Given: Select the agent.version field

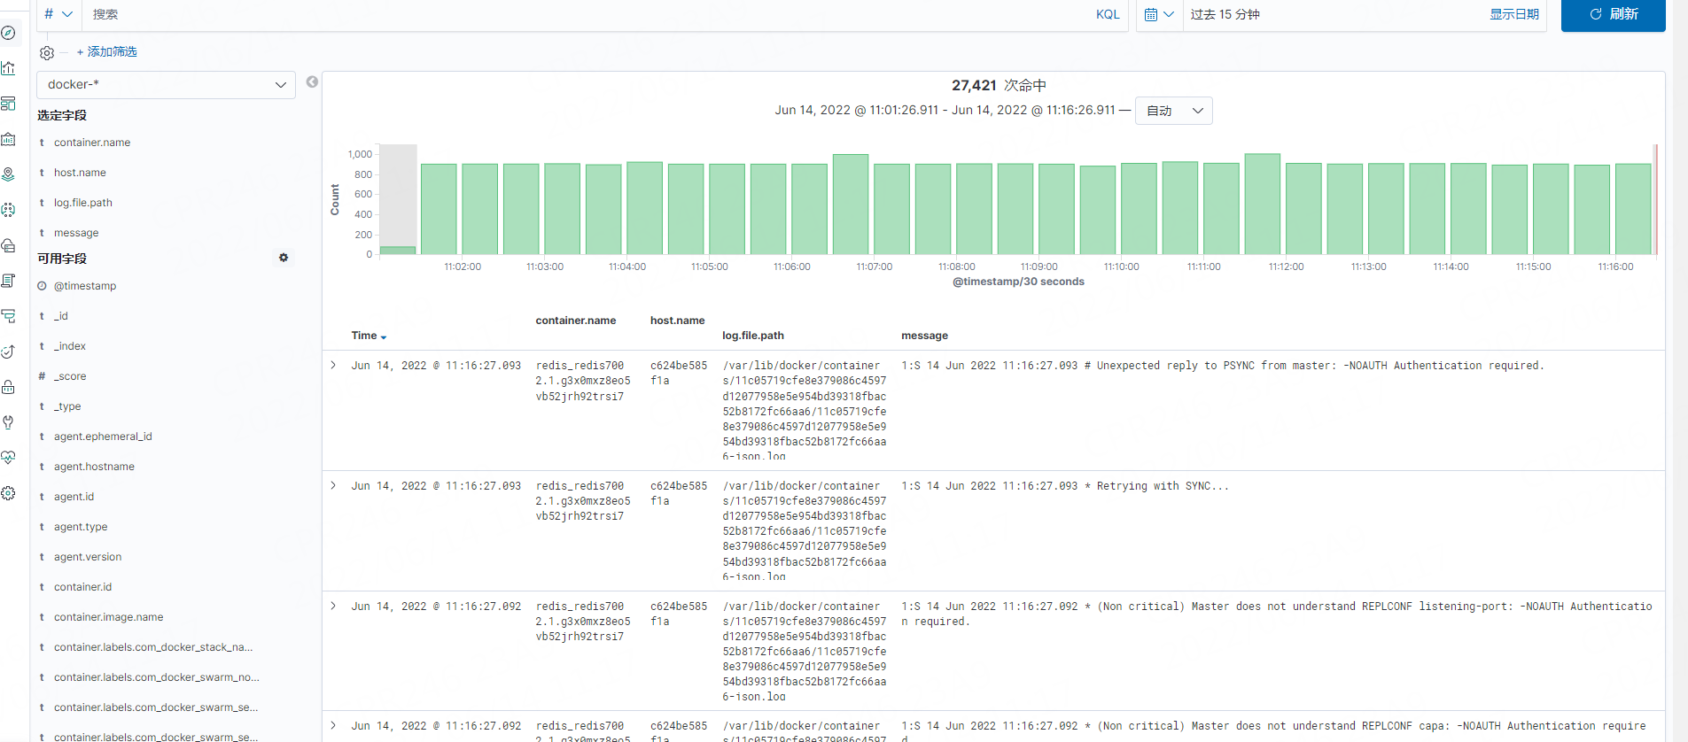Looking at the screenshot, I should [88, 557].
